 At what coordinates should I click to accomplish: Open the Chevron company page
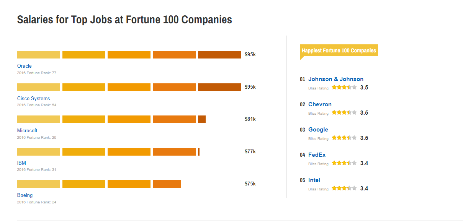point(320,104)
